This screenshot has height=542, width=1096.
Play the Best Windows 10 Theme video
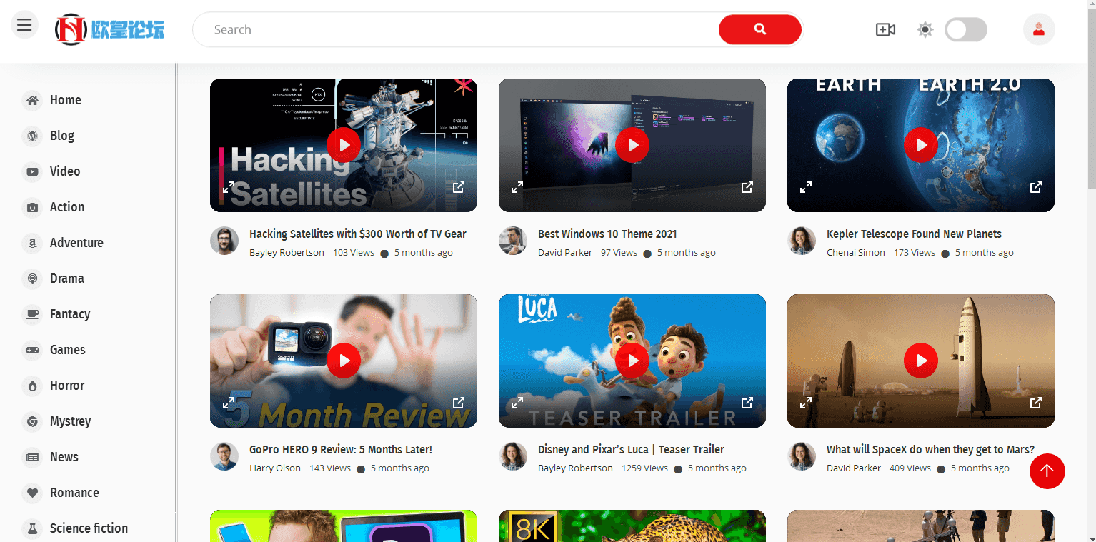point(632,146)
